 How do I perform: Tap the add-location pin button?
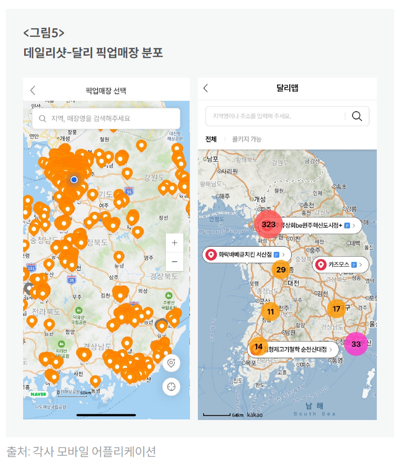(171, 363)
